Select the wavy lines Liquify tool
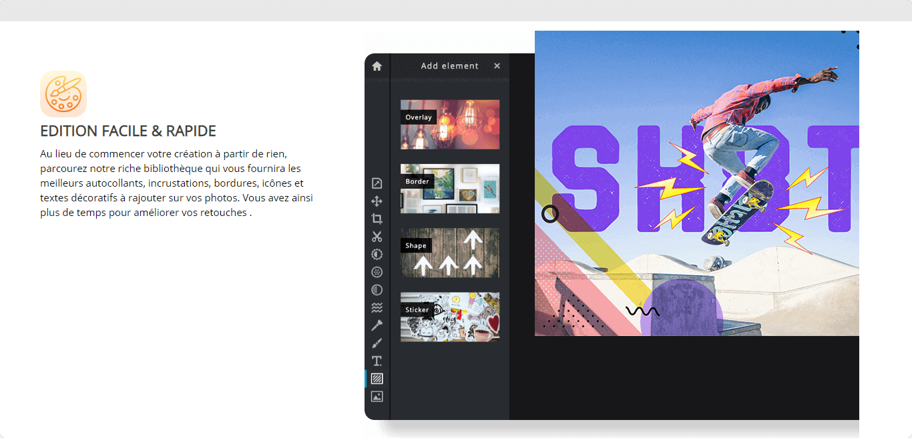The image size is (912, 438). (x=377, y=307)
